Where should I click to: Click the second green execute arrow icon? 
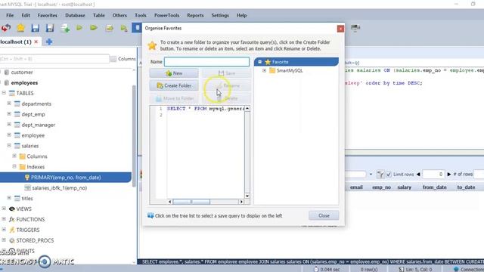click(94, 28)
